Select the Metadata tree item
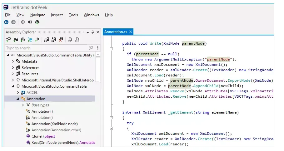Viewport: 284px width, 151px height. coord(29,61)
